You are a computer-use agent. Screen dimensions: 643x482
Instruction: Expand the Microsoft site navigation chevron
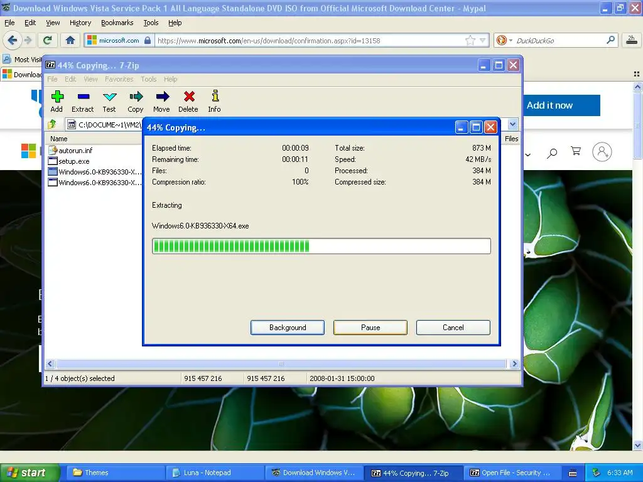527,154
